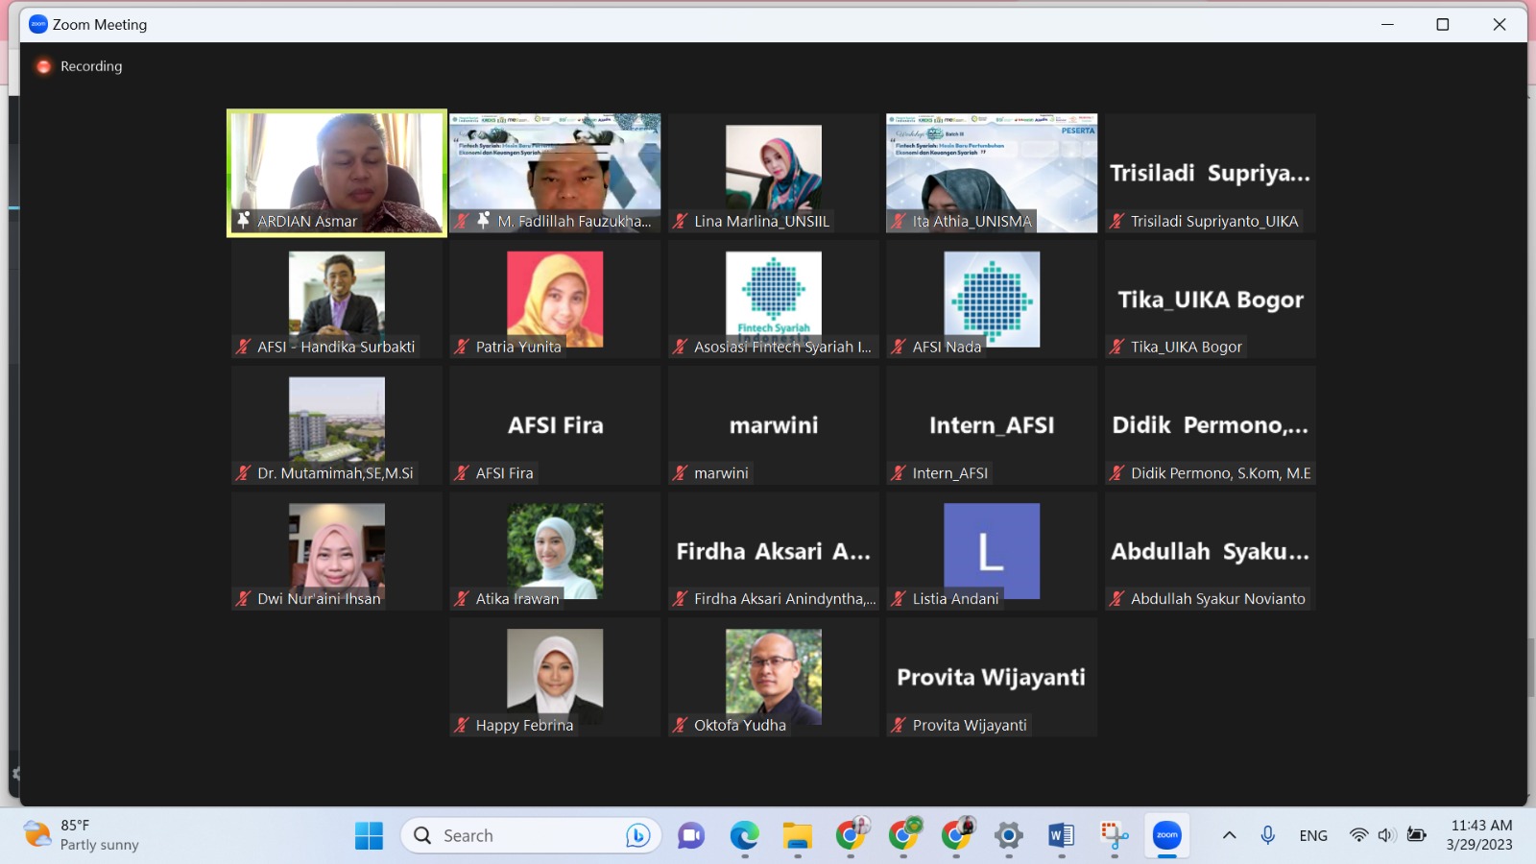Open Teams Chat from the taskbar

coord(691,835)
